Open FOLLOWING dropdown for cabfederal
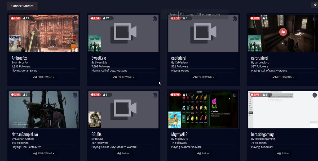Viewport: 318px width, 161px height. [x=203, y=77]
